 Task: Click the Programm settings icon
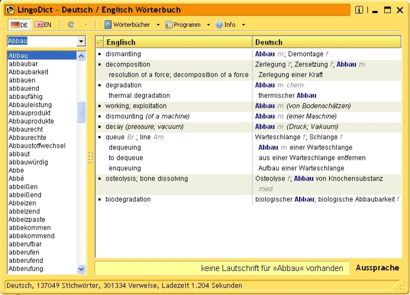tap(169, 25)
